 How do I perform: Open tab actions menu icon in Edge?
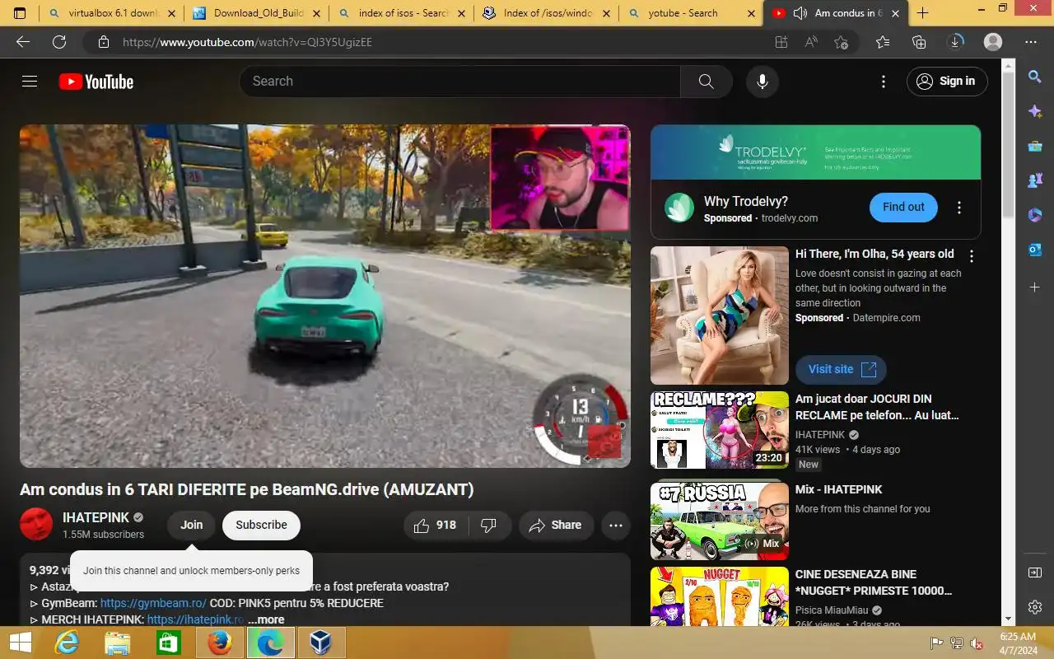pyautogui.click(x=20, y=13)
